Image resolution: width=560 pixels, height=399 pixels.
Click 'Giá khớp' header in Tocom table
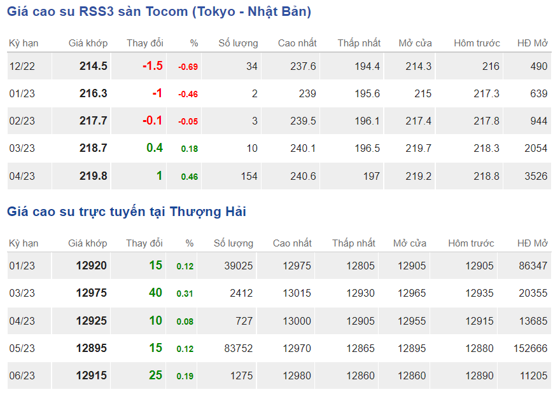click(x=88, y=43)
